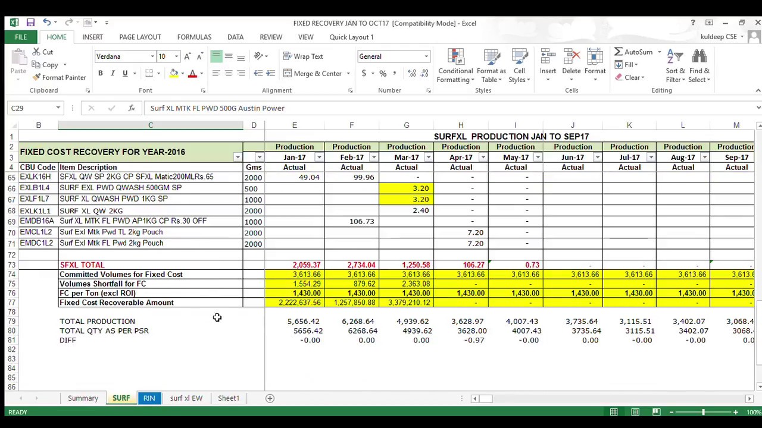762x428 pixels.
Task: Open the Font Color red swatch
Action: tap(192, 74)
